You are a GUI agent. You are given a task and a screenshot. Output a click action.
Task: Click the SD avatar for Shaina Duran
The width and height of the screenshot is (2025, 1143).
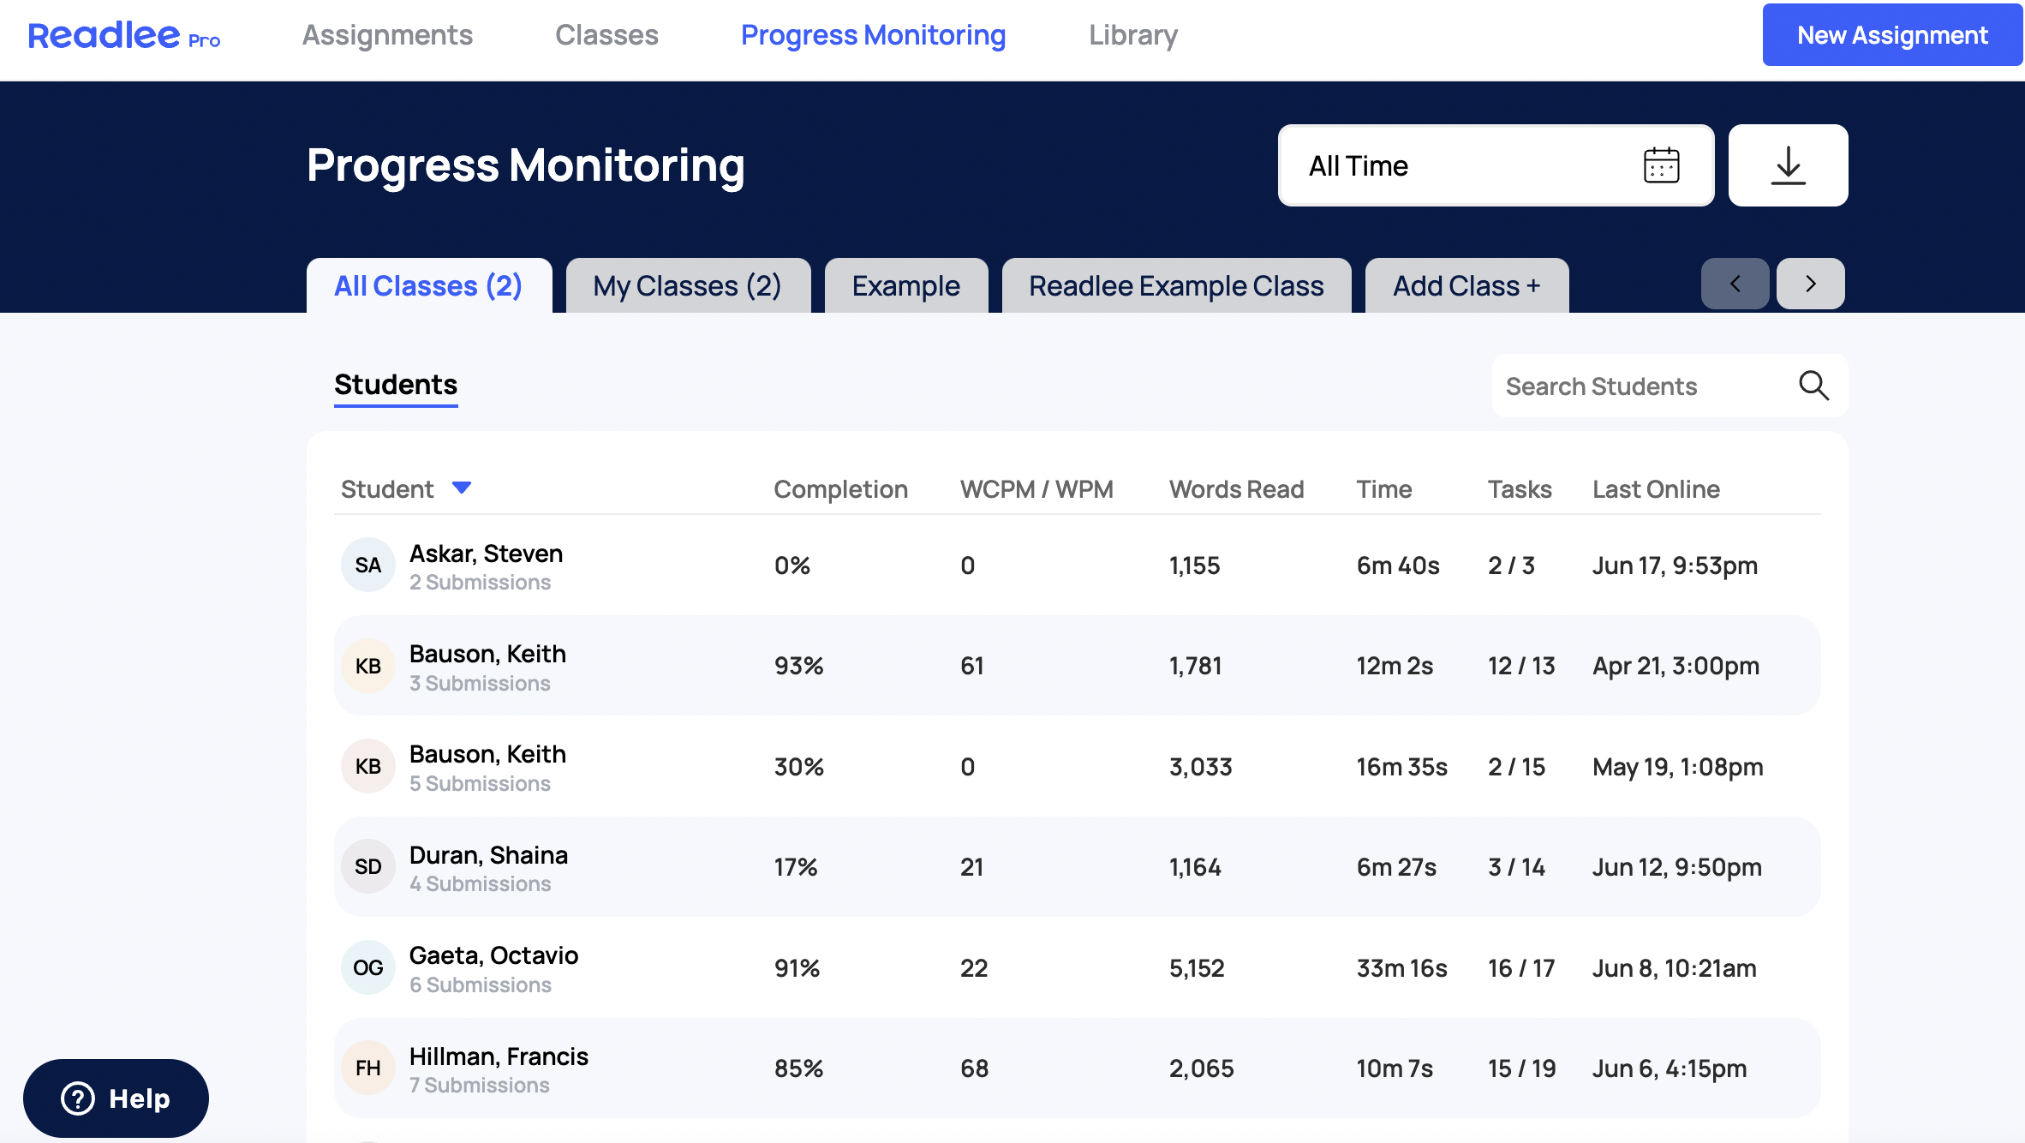tap(367, 867)
